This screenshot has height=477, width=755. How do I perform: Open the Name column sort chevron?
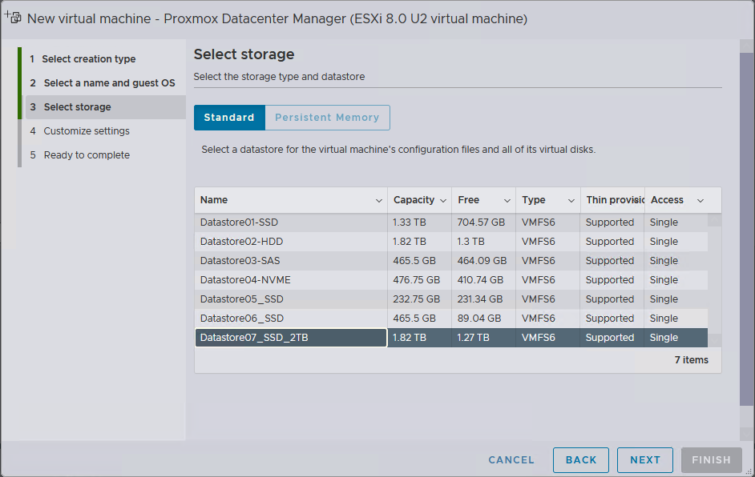[379, 200]
